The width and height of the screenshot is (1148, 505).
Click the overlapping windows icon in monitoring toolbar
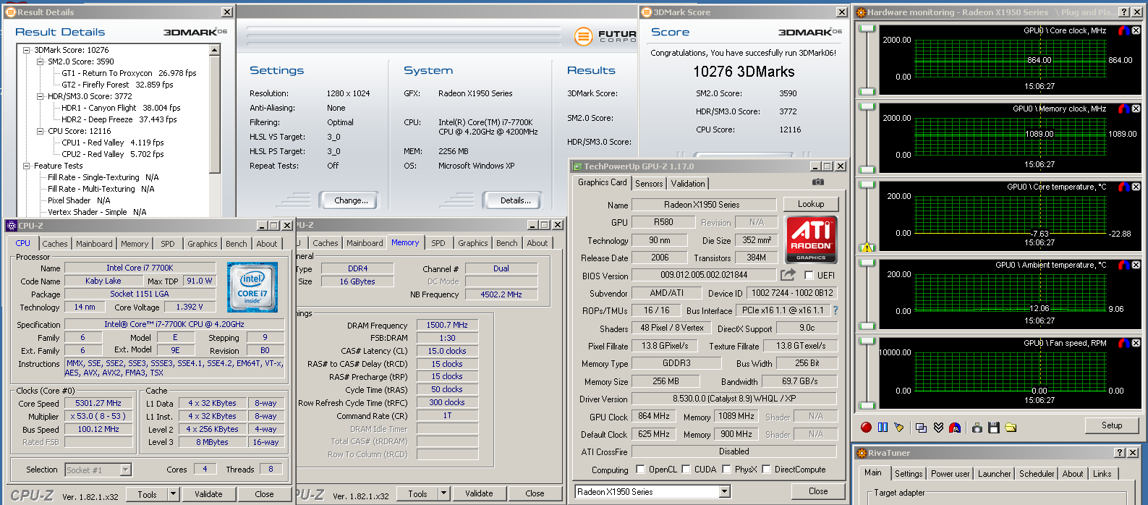(921, 427)
